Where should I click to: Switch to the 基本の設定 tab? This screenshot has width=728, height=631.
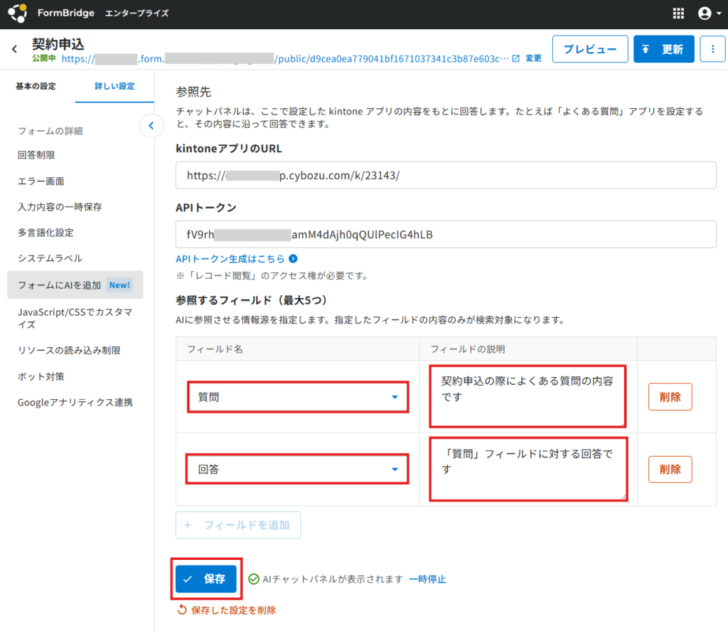pos(36,86)
